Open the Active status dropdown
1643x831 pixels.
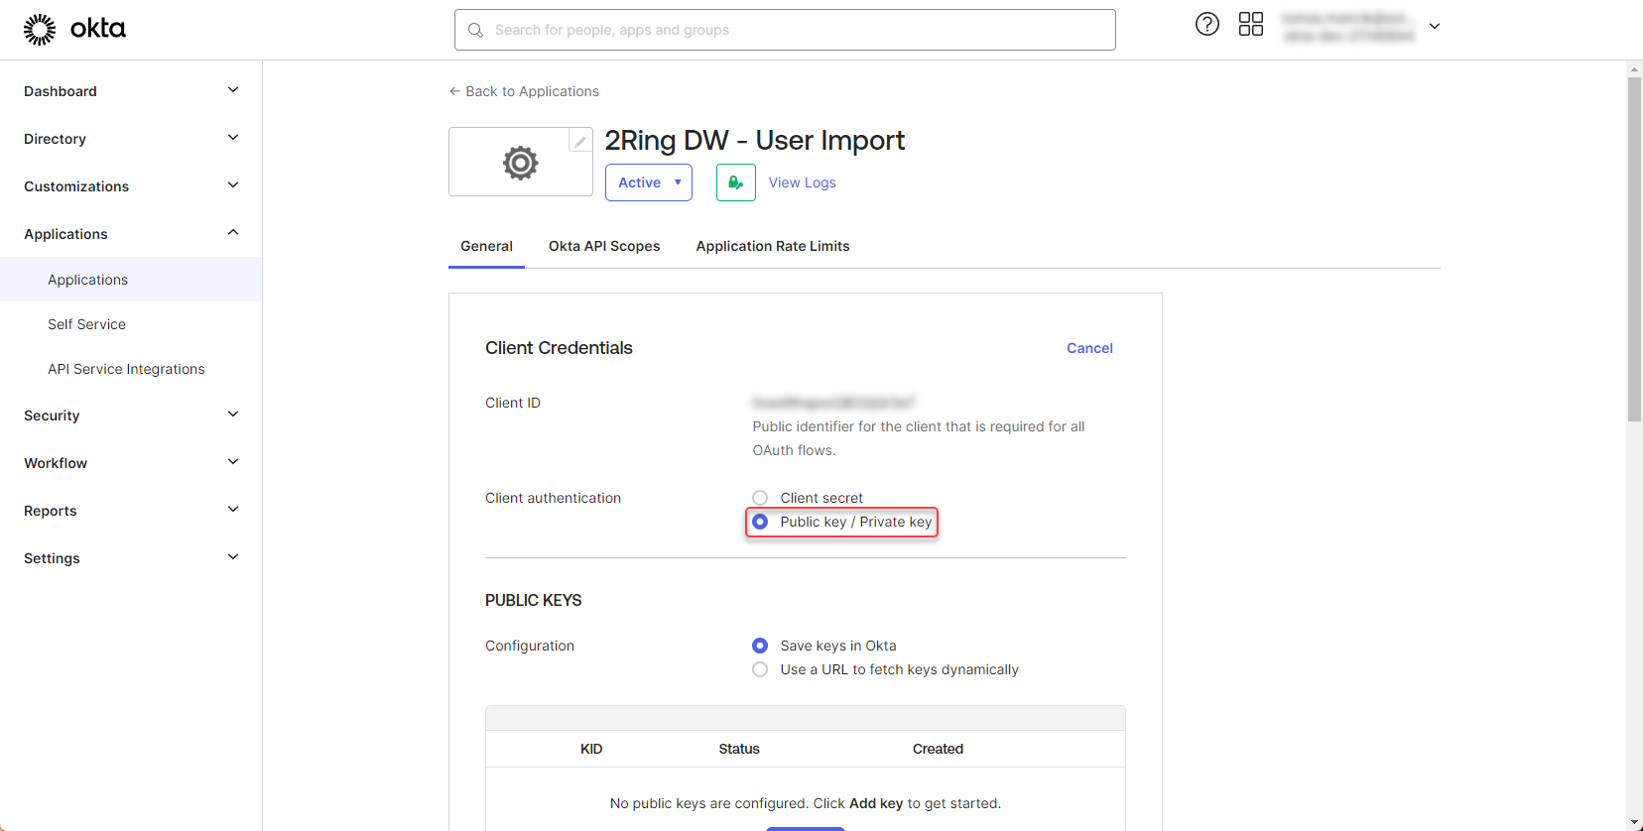pos(648,182)
